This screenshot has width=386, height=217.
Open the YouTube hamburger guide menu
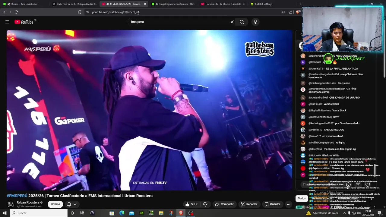(7, 22)
